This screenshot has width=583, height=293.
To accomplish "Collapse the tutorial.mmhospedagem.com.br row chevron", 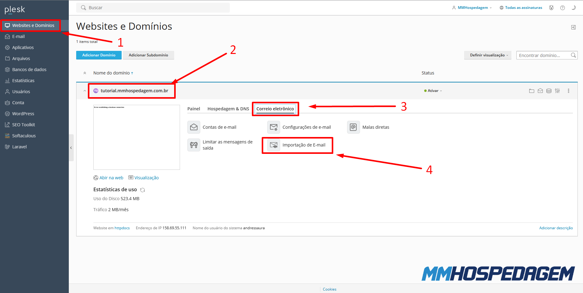I will click(85, 91).
